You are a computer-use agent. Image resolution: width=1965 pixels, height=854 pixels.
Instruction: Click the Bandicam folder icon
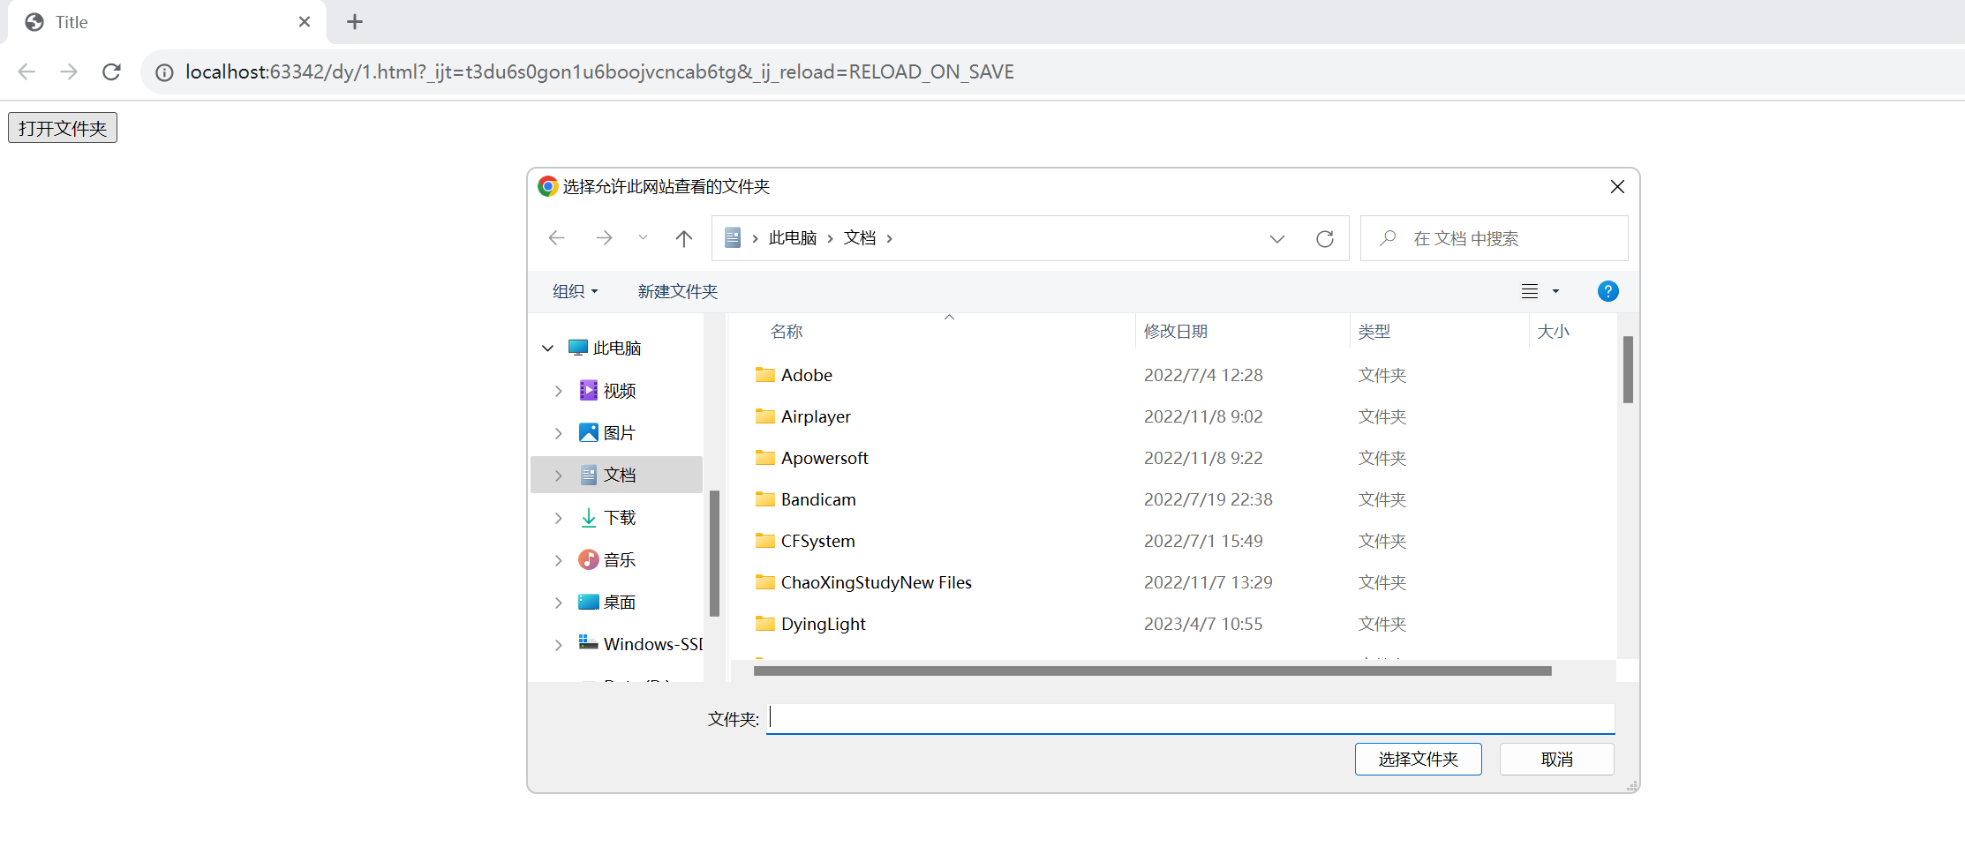765,499
